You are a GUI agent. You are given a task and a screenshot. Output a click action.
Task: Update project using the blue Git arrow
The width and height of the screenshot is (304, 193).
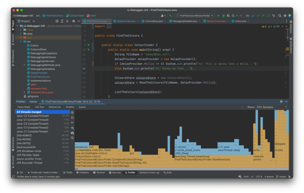point(253,15)
